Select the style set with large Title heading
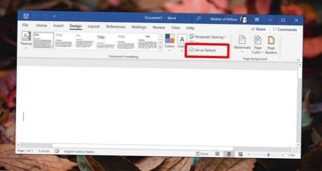Viewport: 322px width, 171px height. (x=106, y=42)
